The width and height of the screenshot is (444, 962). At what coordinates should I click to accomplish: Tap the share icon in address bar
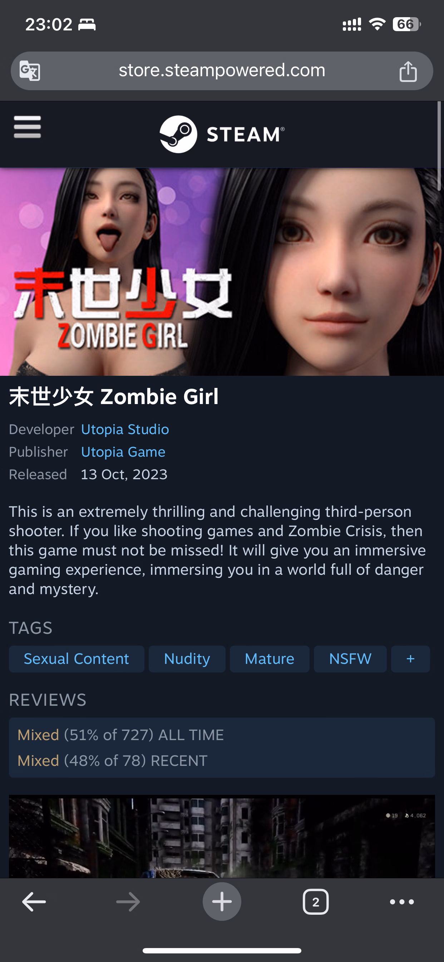tap(408, 71)
